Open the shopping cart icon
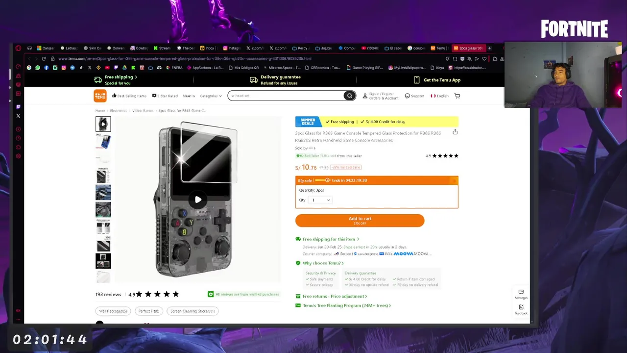627x353 pixels. tap(457, 96)
